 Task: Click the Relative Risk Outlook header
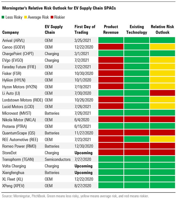(x=162, y=29)
